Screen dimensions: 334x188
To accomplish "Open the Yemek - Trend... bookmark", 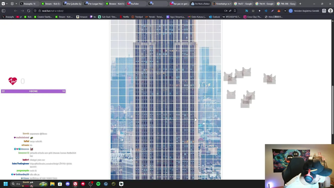I will [154, 17].
